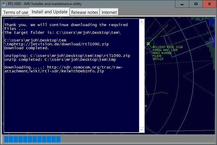This screenshot has width=217, height=145.
Task: Switch to the Release notes tab
Action: click(84, 12)
